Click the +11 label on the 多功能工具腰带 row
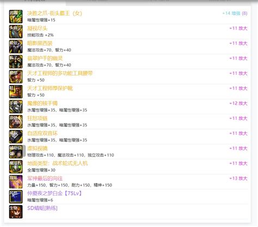The image size is (258, 227). click(238, 73)
